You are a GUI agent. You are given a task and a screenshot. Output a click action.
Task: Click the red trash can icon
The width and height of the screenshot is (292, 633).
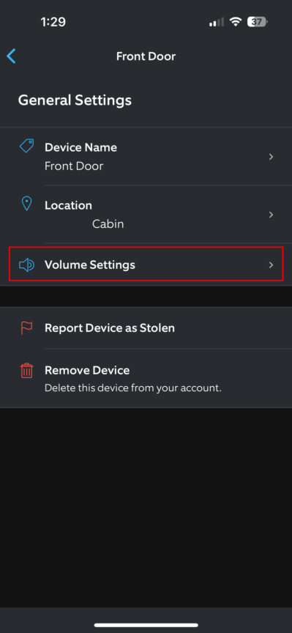click(26, 370)
